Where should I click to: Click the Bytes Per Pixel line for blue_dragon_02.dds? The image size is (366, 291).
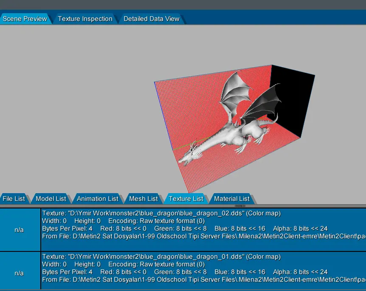[185, 228]
